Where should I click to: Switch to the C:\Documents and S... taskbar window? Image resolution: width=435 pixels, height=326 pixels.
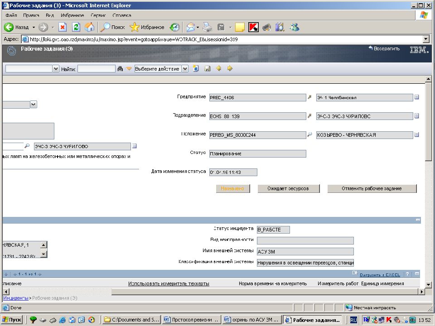[x=131, y=320]
